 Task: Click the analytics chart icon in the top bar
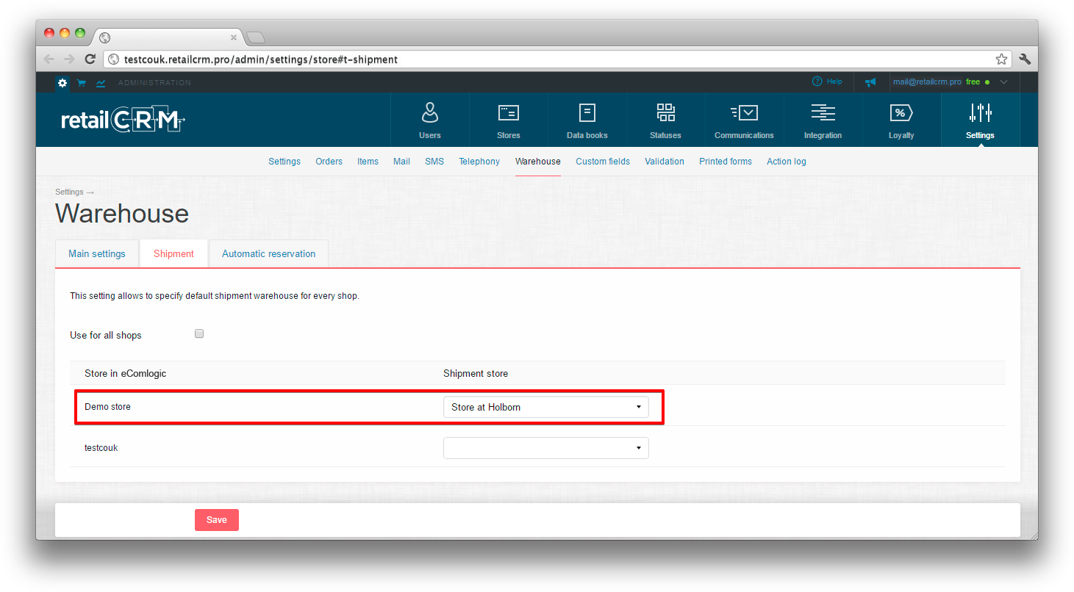pyautogui.click(x=101, y=82)
